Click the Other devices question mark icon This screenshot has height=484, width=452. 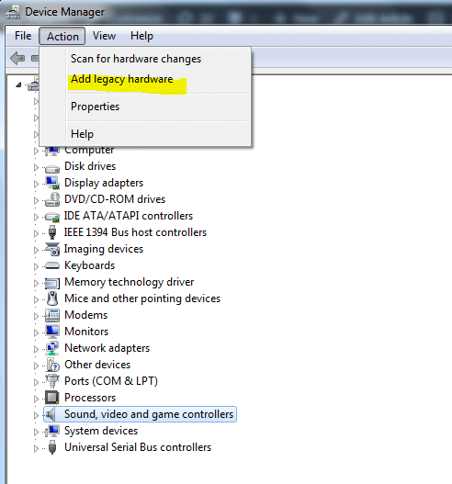pyautogui.click(x=52, y=365)
